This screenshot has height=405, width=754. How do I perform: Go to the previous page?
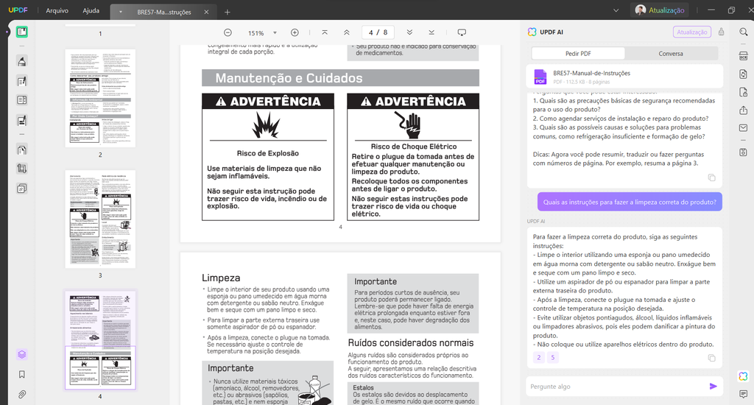pos(347,32)
